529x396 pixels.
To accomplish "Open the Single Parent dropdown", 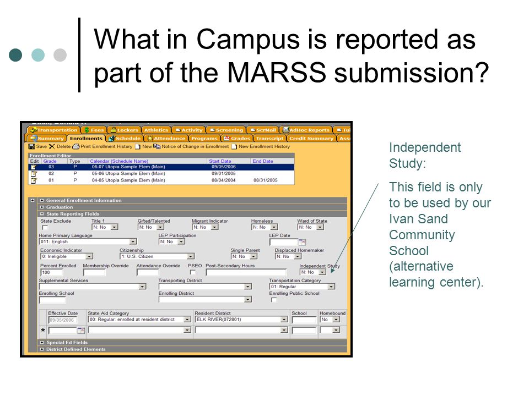I will click(253, 257).
